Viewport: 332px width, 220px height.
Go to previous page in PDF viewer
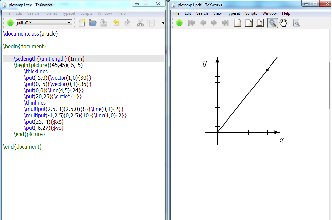point(203,23)
